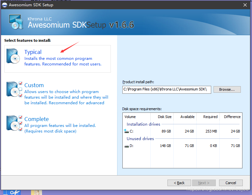Click the Difference column header
This screenshot has width=252, height=195.
pos(231,117)
